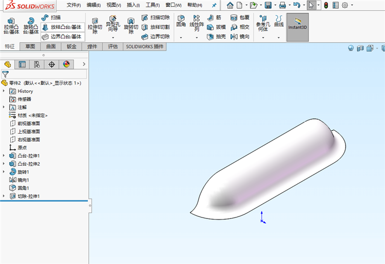Open the Curves tool (曲线)
This screenshot has width=385, height=264.
[279, 21]
